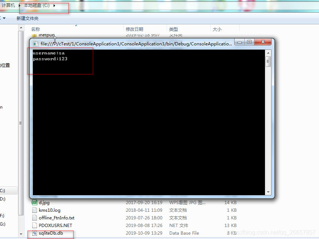Sort by 类型 column header
319x239 pixels.
coord(174,29)
